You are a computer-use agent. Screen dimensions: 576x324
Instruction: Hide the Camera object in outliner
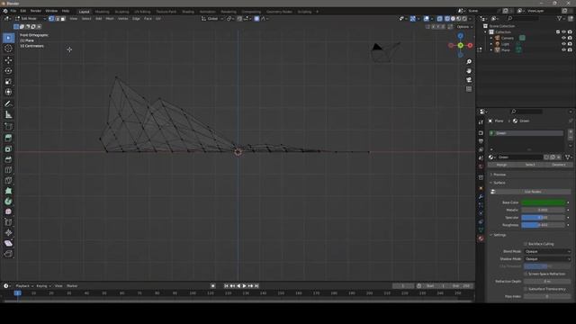[x=564, y=38]
